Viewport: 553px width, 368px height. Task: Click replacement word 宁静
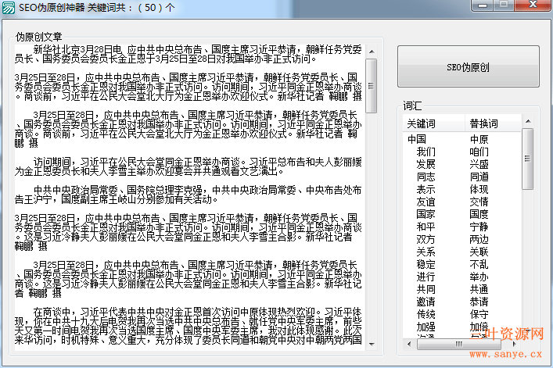pyautogui.click(x=479, y=227)
